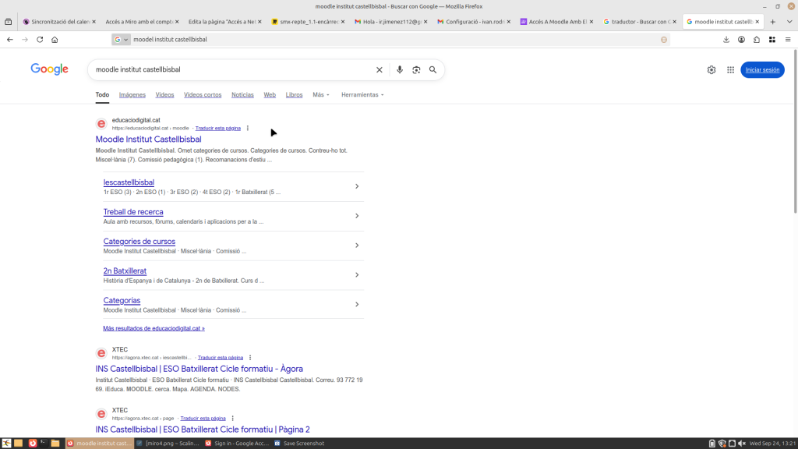Switch to the Imágenes search tab
Viewport: 798px width, 449px height.
pyautogui.click(x=132, y=94)
